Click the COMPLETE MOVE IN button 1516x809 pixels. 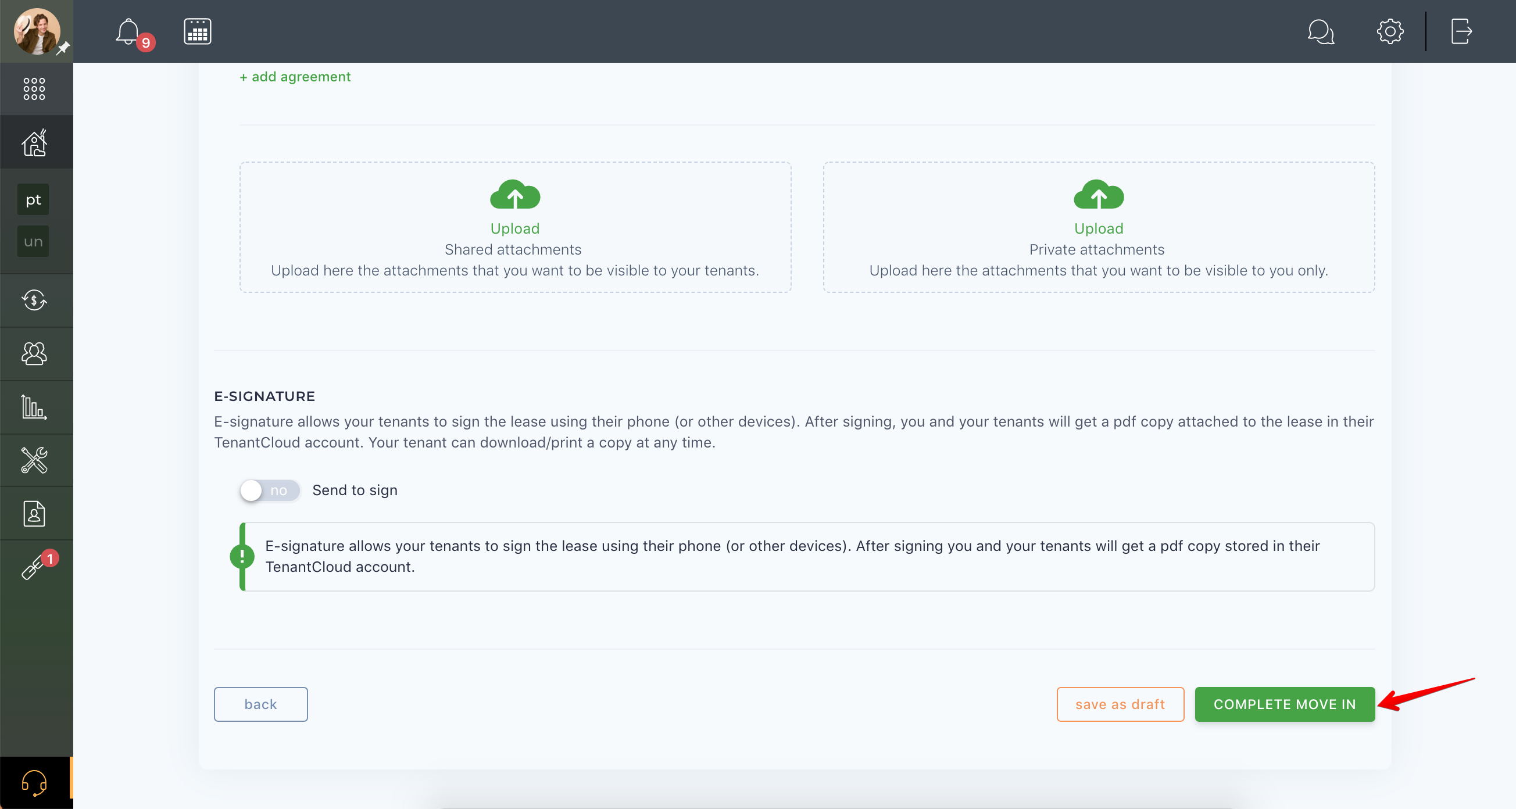[1285, 704]
